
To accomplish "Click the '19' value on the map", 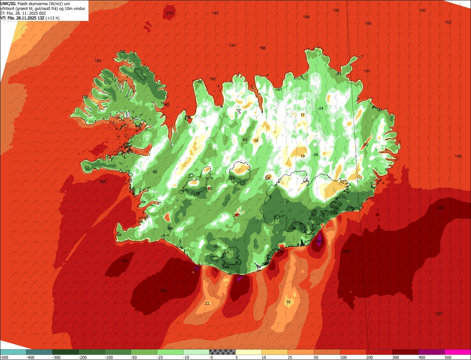I will point(302,156).
